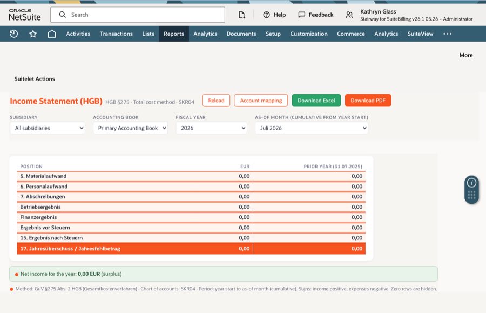This screenshot has height=313, width=486.
Task: Go to the Home icon
Action: click(52, 34)
